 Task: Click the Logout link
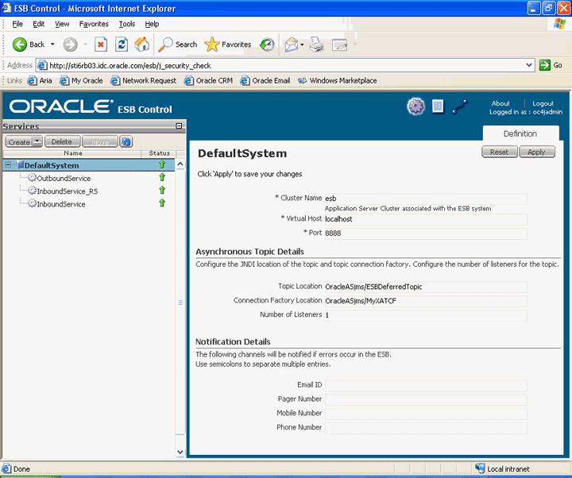click(x=543, y=103)
